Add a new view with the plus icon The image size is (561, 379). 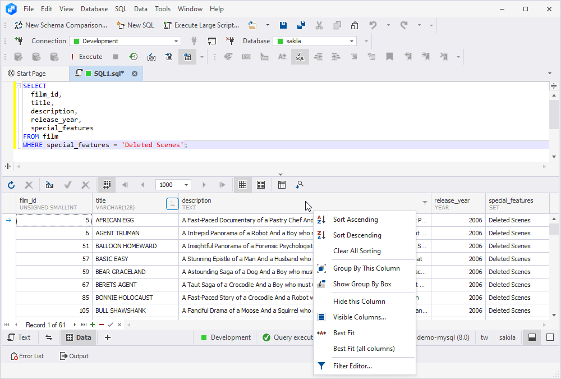(x=107, y=337)
